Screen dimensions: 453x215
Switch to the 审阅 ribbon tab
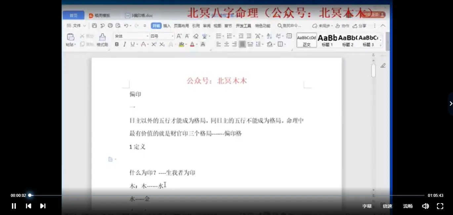[x=207, y=26]
